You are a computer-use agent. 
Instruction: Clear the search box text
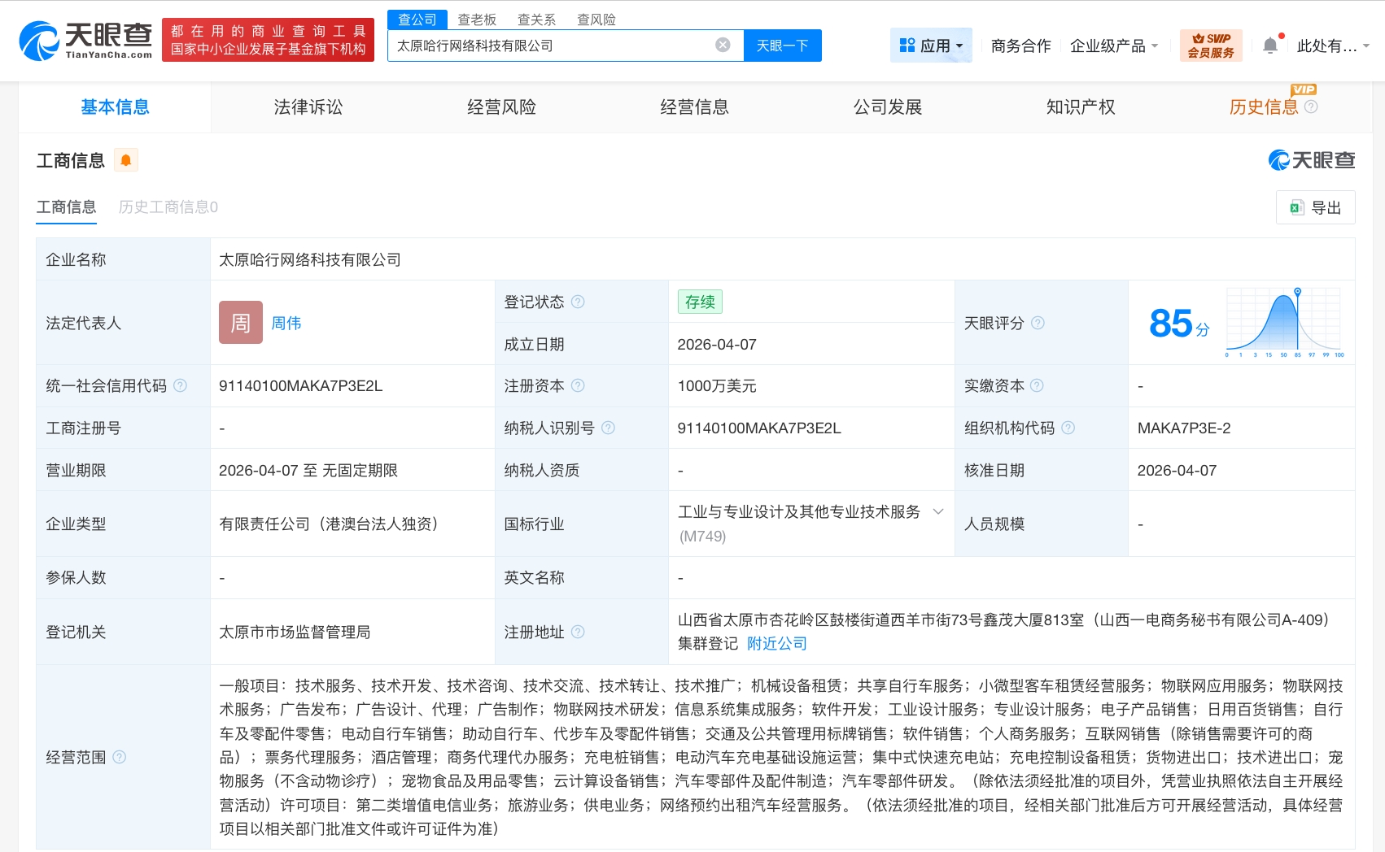tap(723, 46)
